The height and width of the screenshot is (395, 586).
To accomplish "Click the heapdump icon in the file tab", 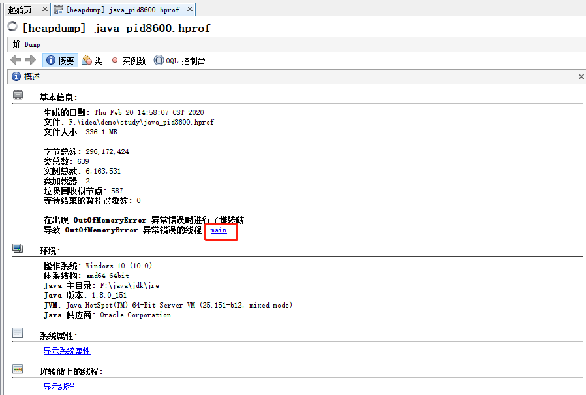I will pos(58,9).
